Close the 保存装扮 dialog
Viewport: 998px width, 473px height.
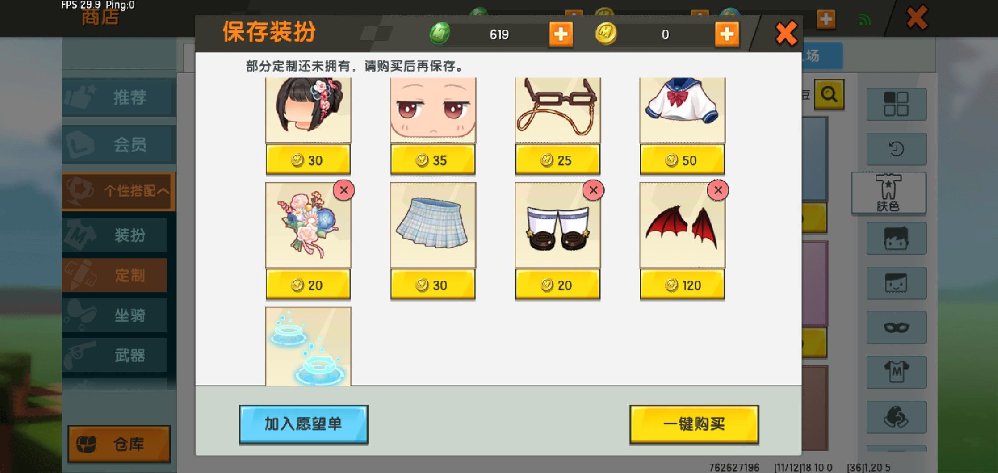coord(786,34)
